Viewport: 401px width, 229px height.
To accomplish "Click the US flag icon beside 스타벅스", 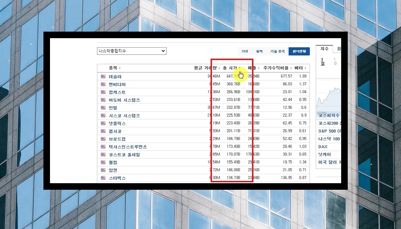I will tap(103, 178).
